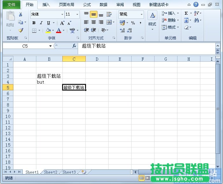Click the Increase Indent icon
Image resolution: width=223 pixels, height=184 pixels.
pyautogui.click(x=93, y=30)
